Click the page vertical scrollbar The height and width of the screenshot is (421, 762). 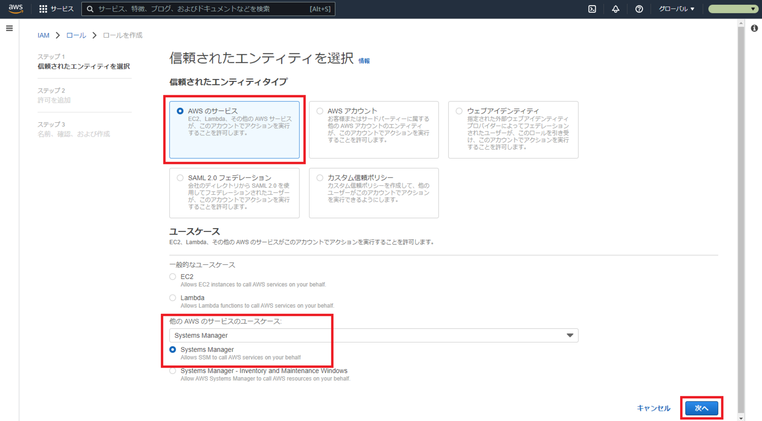(x=741, y=219)
